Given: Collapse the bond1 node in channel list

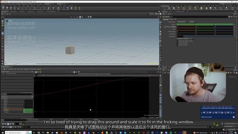Looking at the screenshot, I should click(x=3, y=99).
